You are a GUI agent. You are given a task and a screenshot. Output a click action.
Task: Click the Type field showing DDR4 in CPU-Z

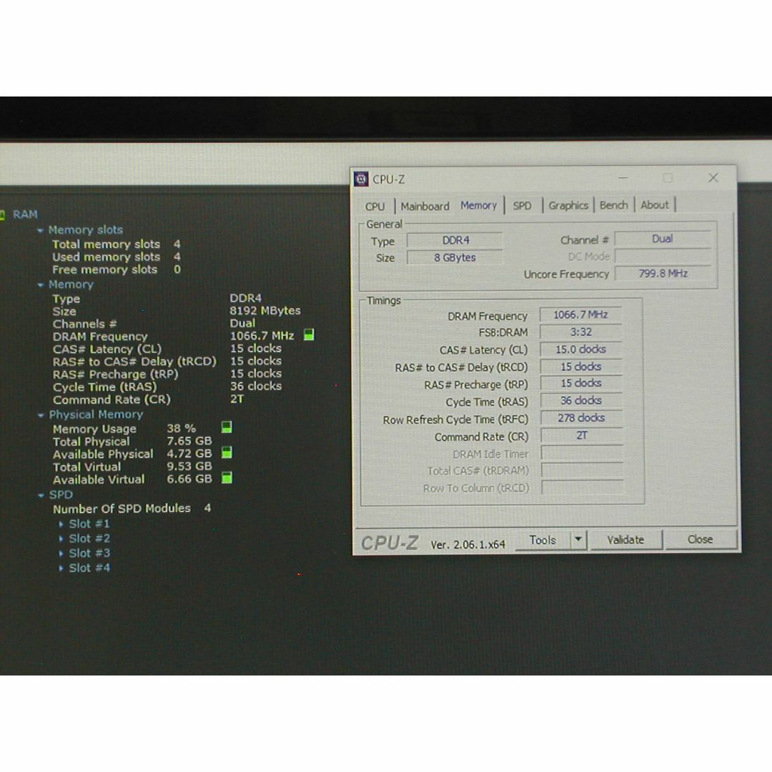455,240
